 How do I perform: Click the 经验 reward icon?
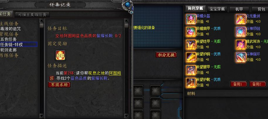(60, 55)
